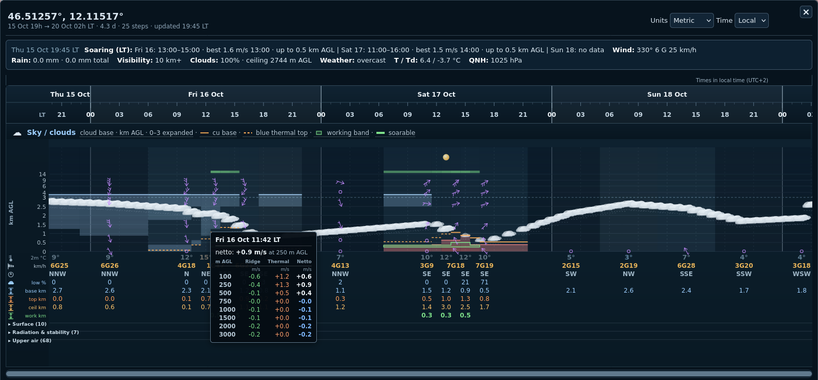Click the Sky / clouds section title
This screenshot has height=380, width=818.
click(x=51, y=132)
